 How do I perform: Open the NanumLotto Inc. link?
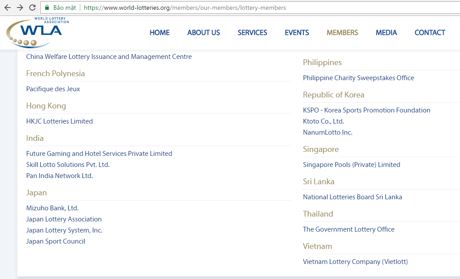tap(328, 132)
